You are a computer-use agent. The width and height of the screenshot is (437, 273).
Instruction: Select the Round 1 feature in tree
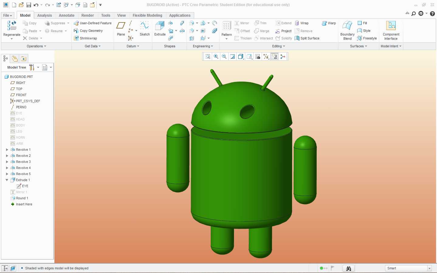(x=22, y=198)
